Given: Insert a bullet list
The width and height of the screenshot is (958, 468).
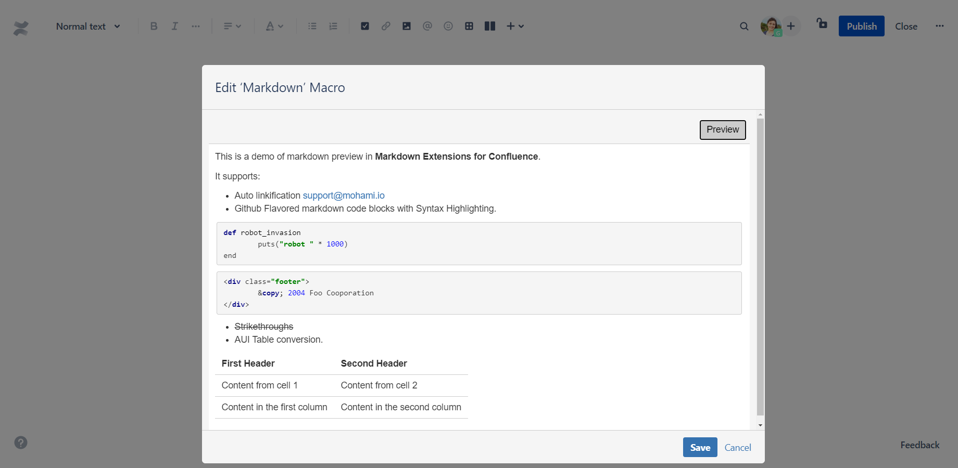Looking at the screenshot, I should [x=312, y=26].
